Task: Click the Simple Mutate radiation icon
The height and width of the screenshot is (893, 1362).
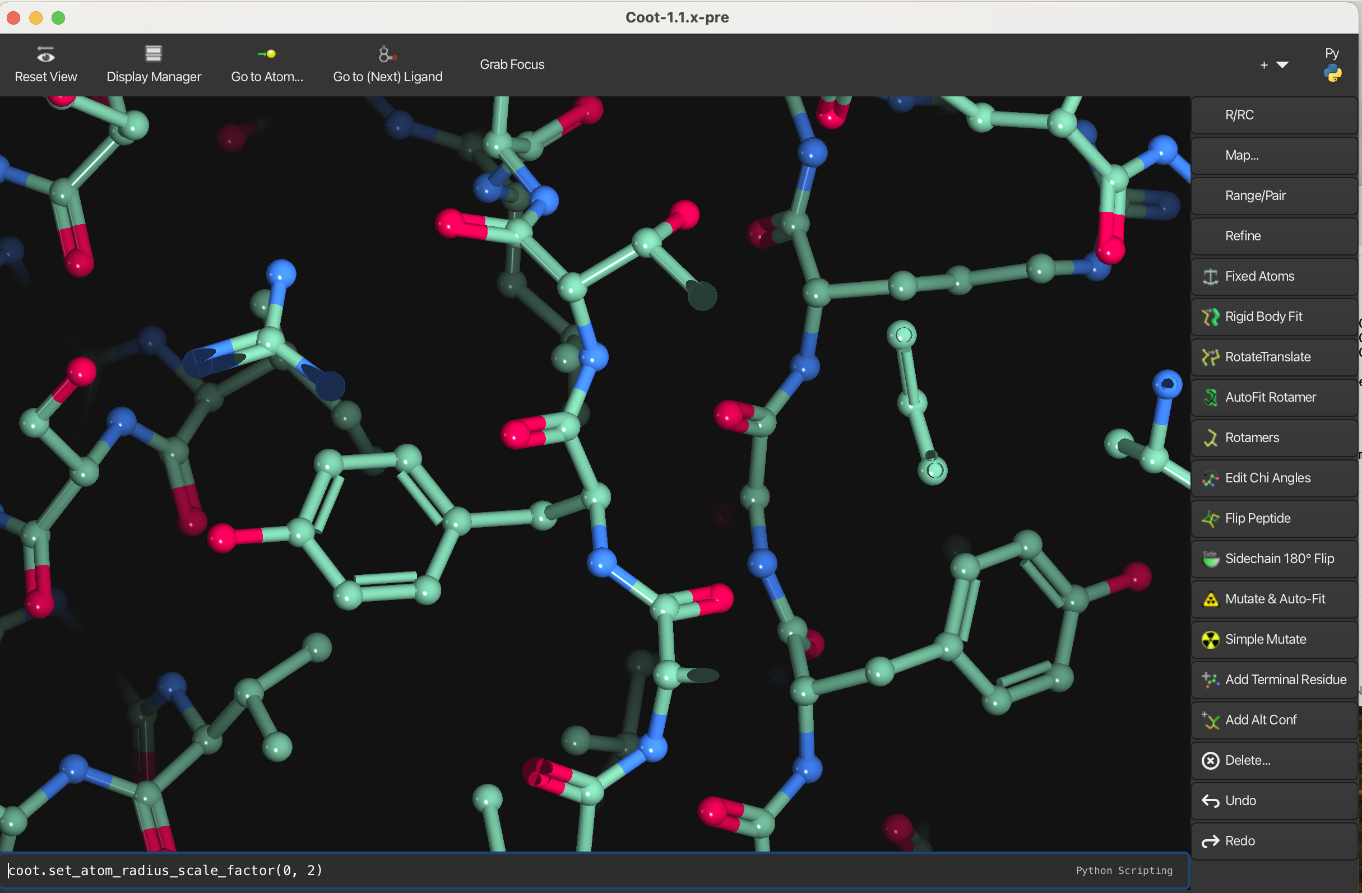Action: [1210, 640]
